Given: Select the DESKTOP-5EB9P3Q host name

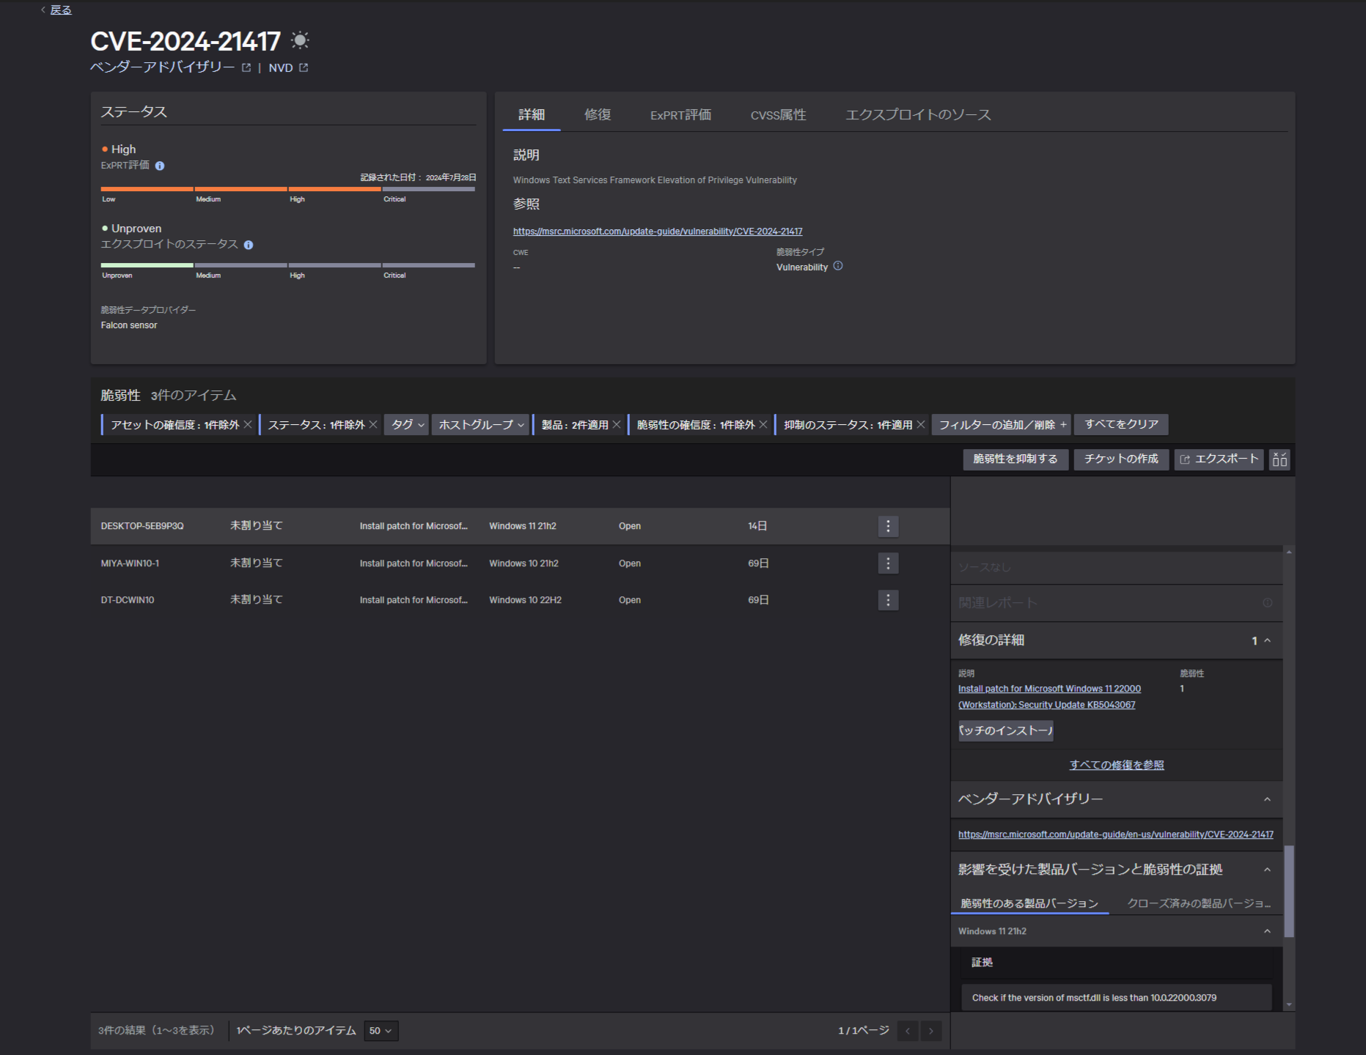Looking at the screenshot, I should pos(142,526).
